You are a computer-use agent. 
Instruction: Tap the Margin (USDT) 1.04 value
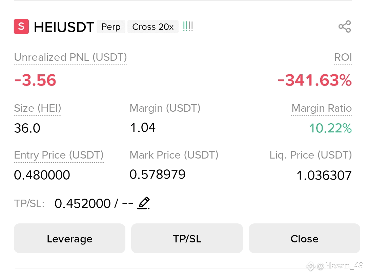pyautogui.click(x=143, y=128)
